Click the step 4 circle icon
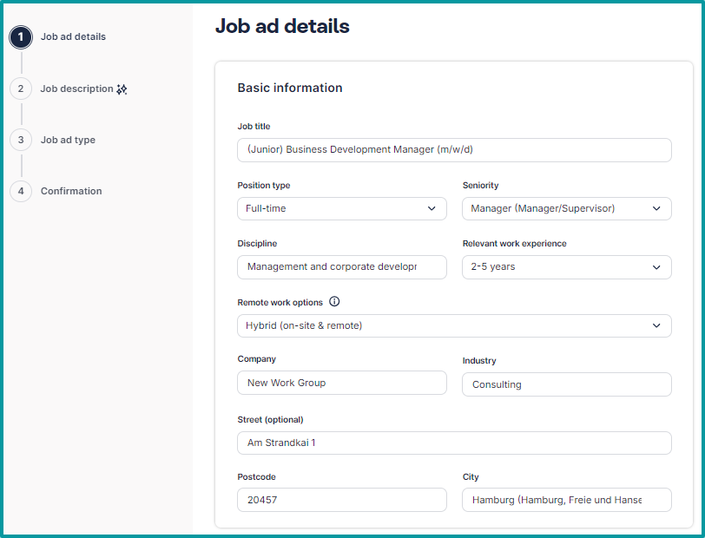This screenshot has width=705, height=538. click(21, 191)
